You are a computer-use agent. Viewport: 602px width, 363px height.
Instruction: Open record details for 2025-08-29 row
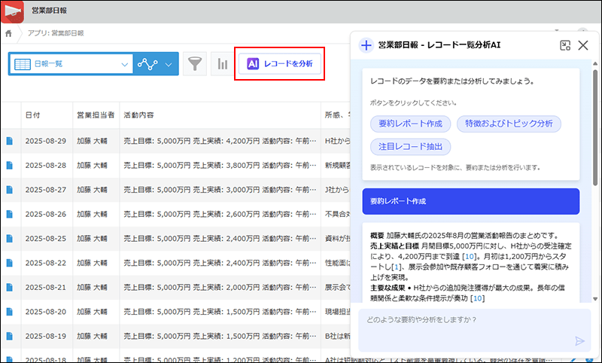click(11, 141)
